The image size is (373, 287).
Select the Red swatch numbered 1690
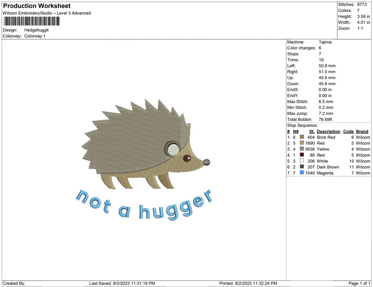coord(301,143)
